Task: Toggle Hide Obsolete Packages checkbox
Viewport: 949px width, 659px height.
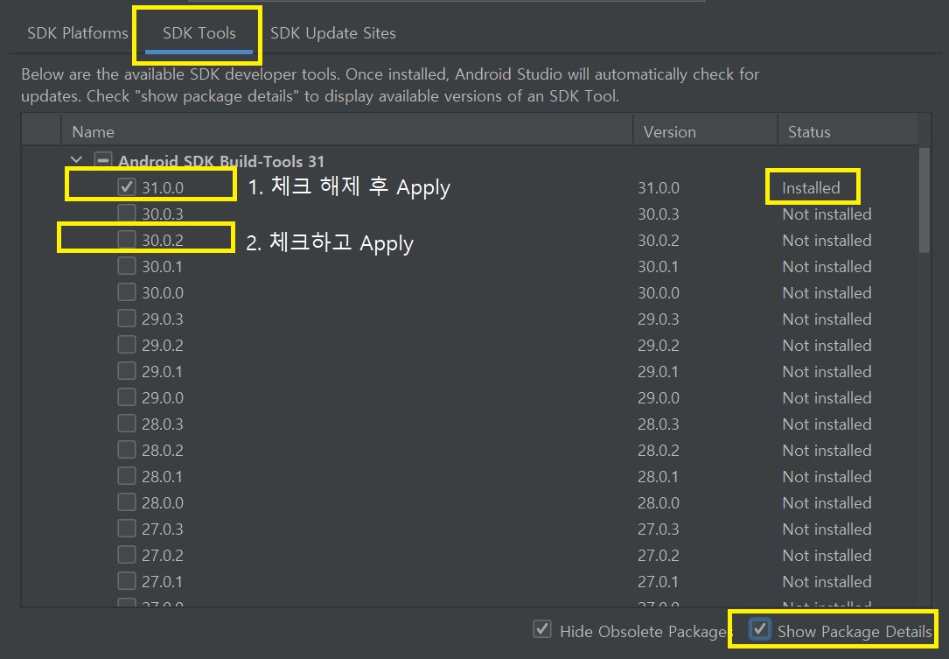Action: click(x=542, y=629)
